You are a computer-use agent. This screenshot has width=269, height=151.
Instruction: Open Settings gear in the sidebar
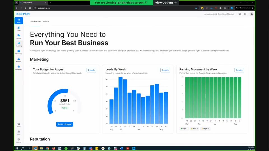[x=18, y=140]
